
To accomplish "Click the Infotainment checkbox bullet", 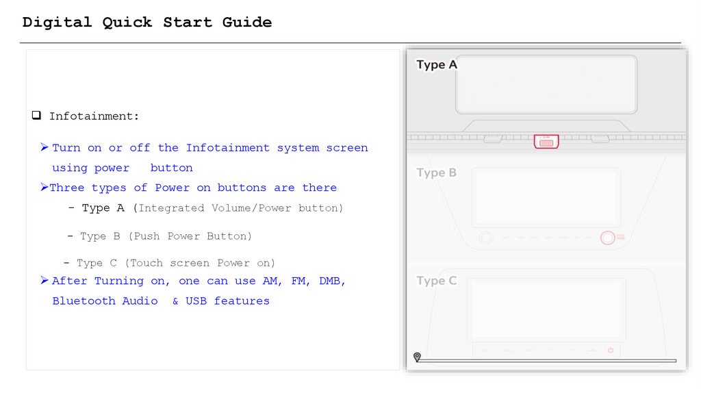I will (36, 115).
